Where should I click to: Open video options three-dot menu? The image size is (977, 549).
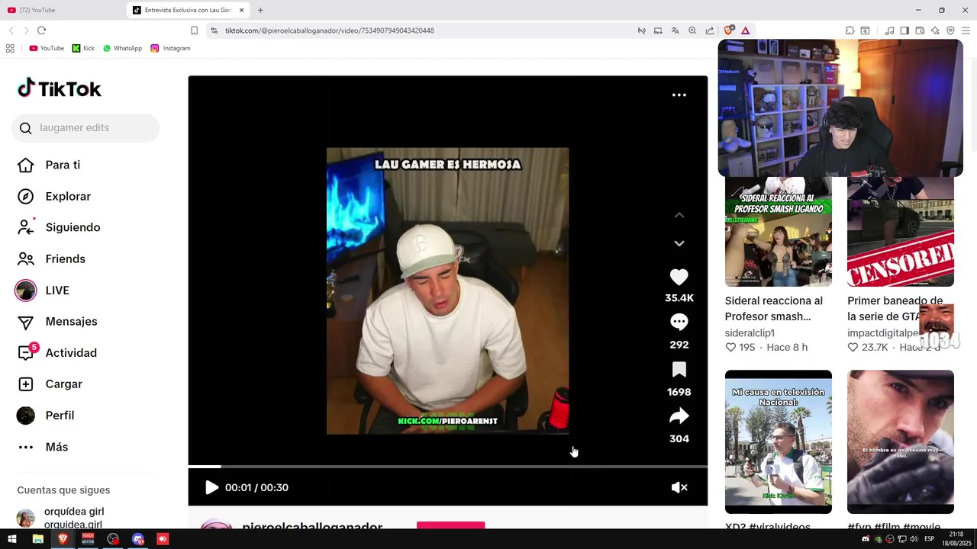coord(679,95)
